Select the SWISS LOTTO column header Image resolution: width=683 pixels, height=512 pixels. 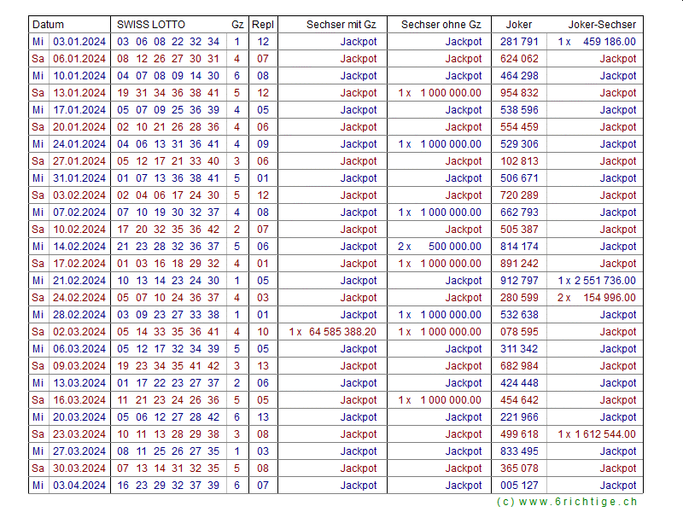(x=150, y=25)
